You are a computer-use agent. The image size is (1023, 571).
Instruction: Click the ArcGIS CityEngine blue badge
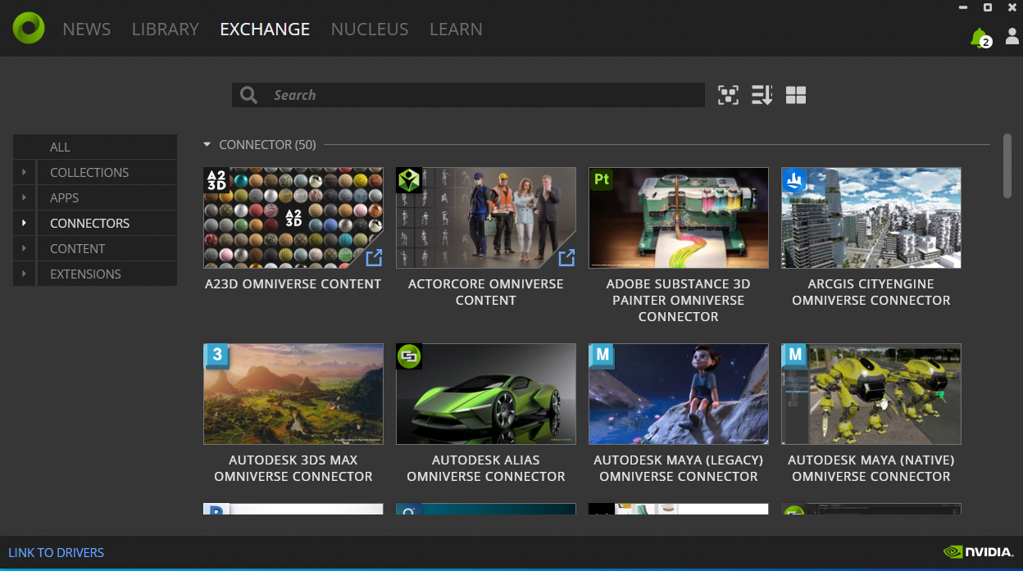point(794,180)
